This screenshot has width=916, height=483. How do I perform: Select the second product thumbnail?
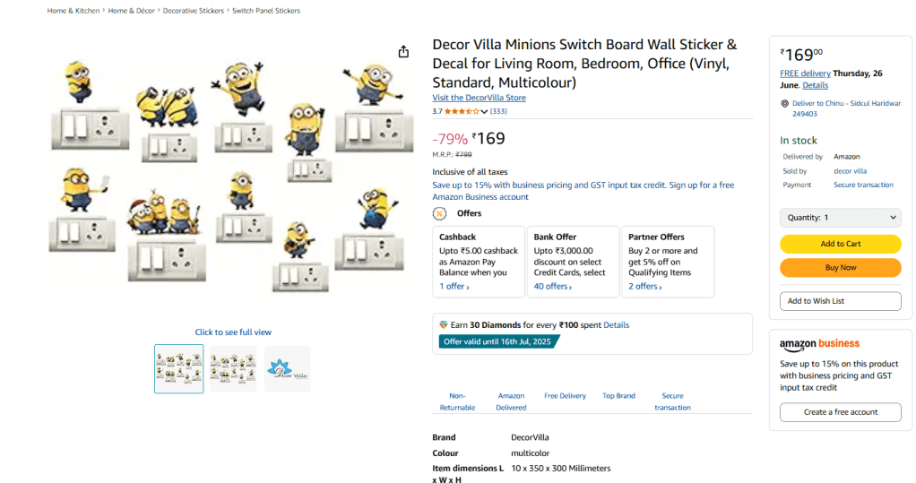(233, 368)
